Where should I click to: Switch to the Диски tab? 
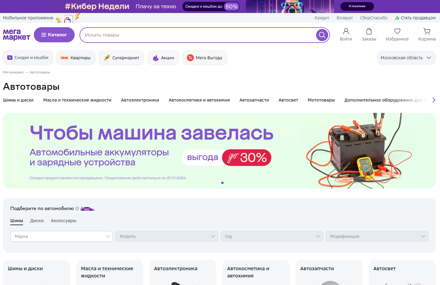click(37, 221)
